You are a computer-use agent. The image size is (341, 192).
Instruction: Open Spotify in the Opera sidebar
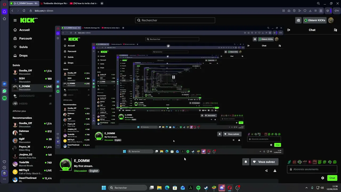(x=4, y=98)
